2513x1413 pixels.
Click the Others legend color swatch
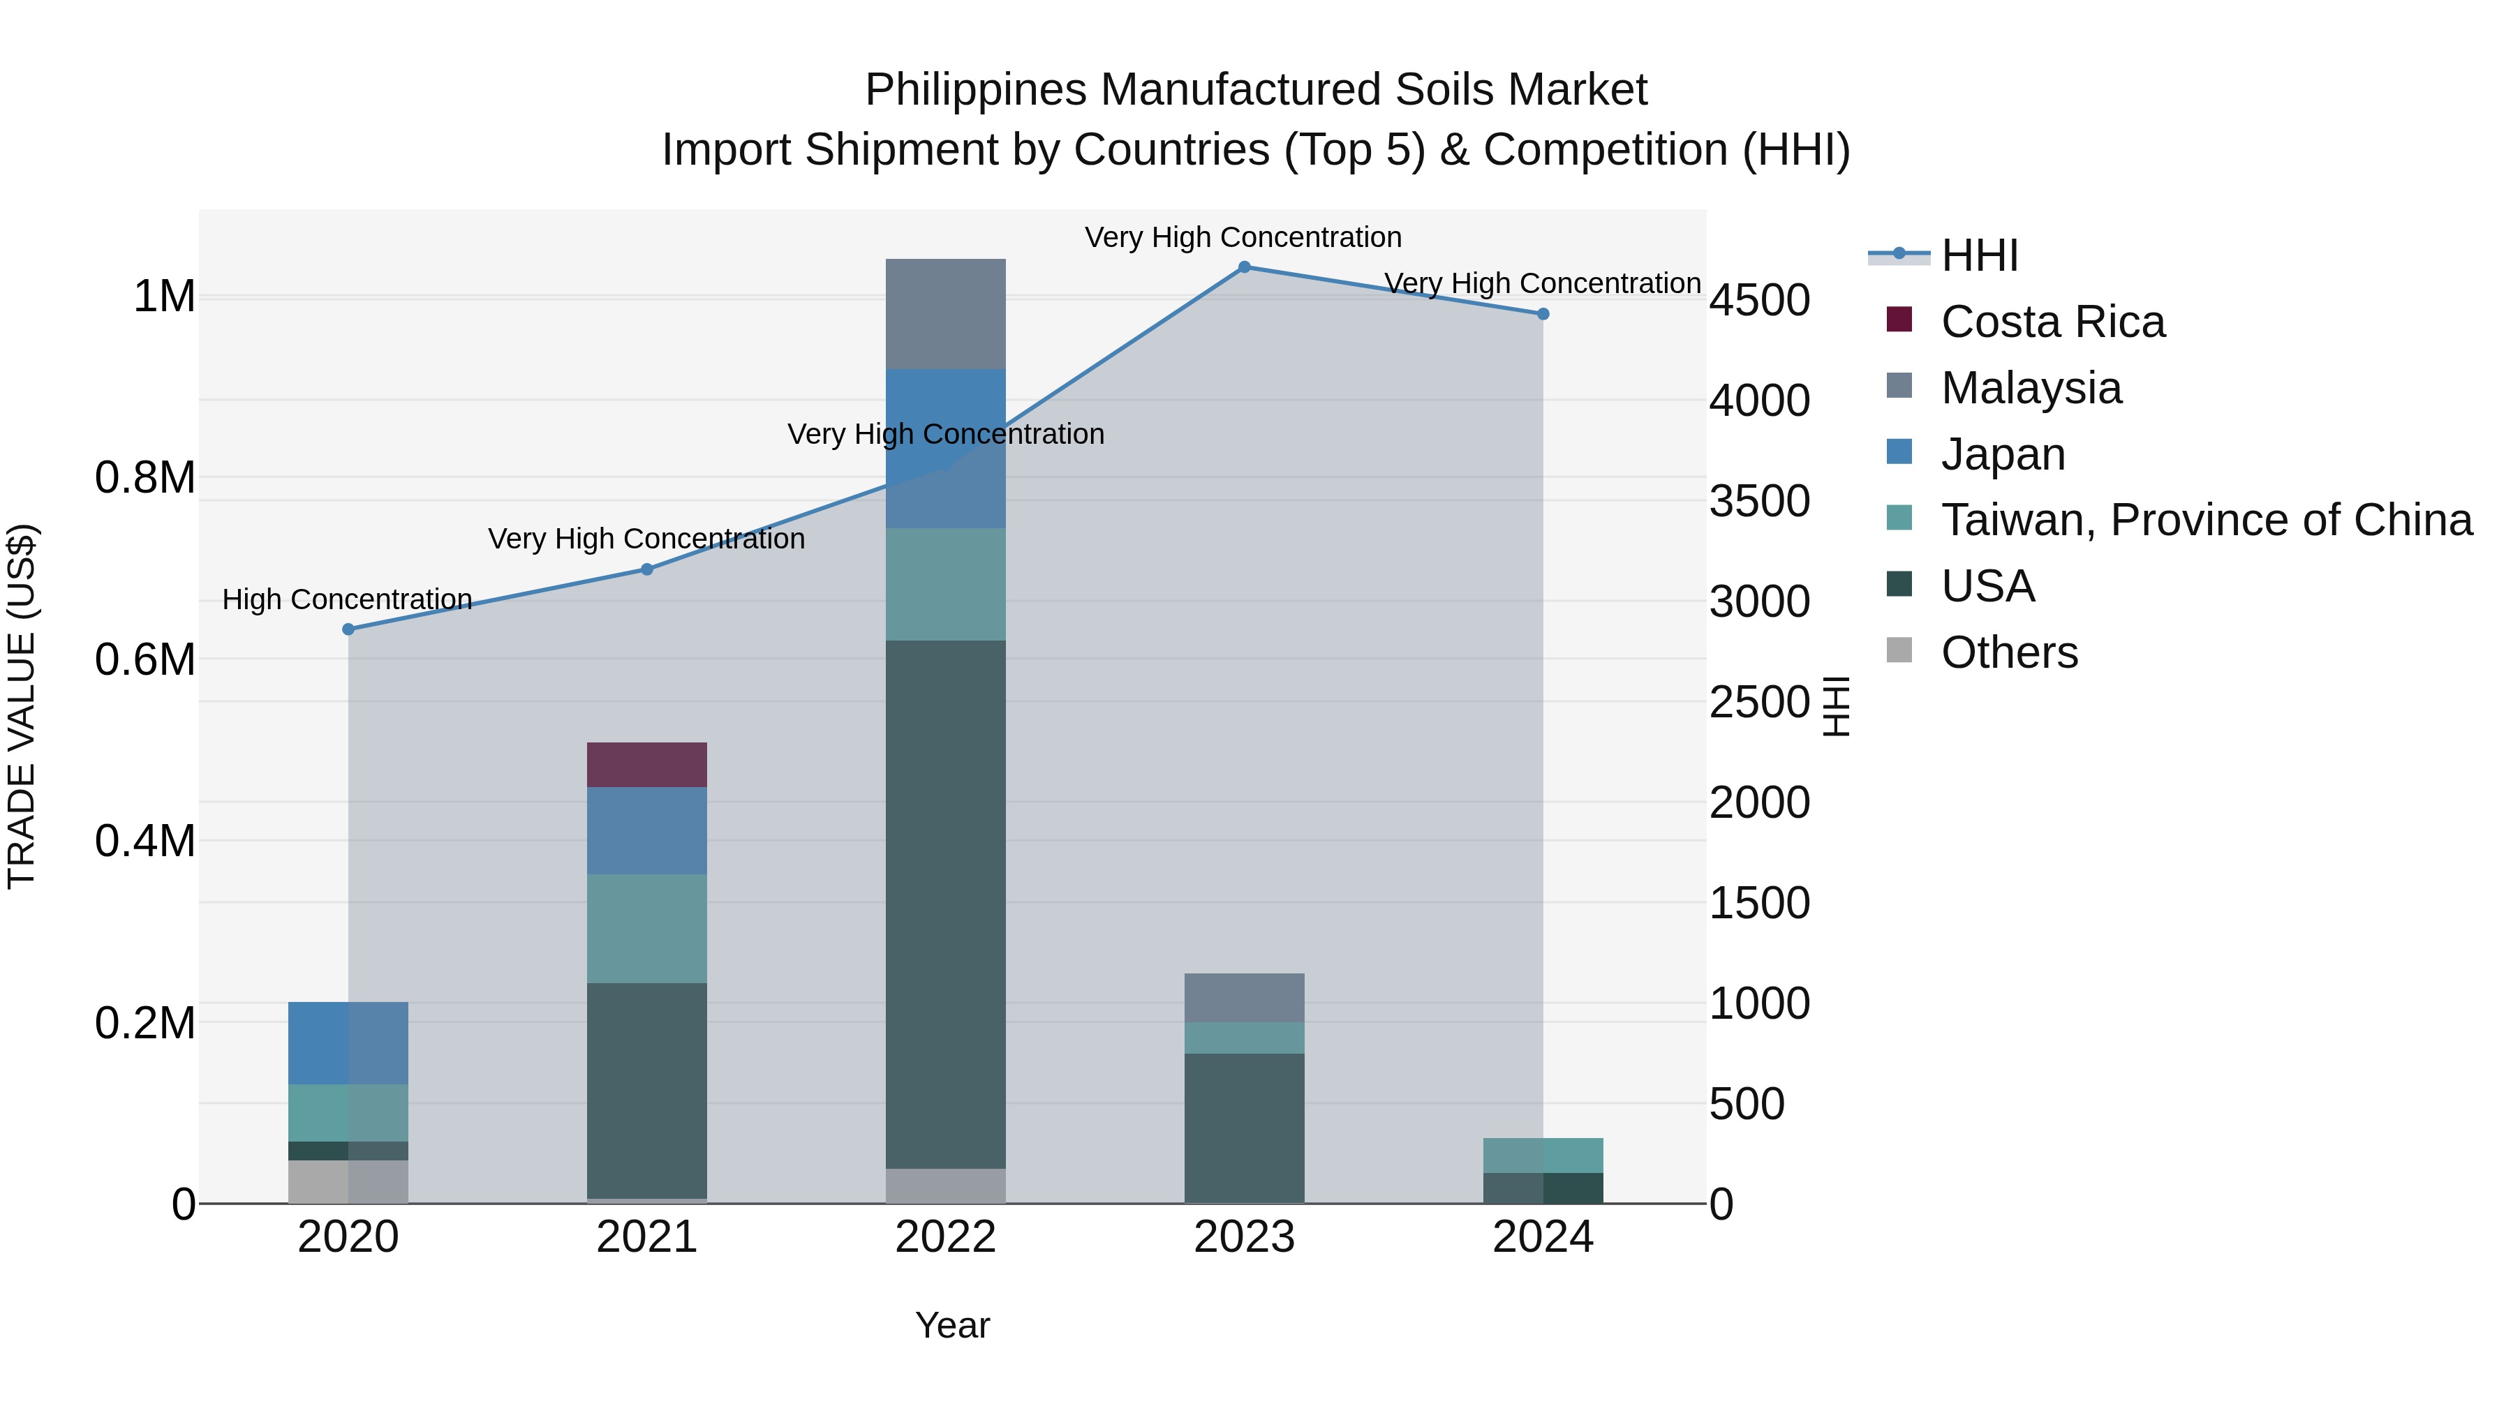point(1899,650)
